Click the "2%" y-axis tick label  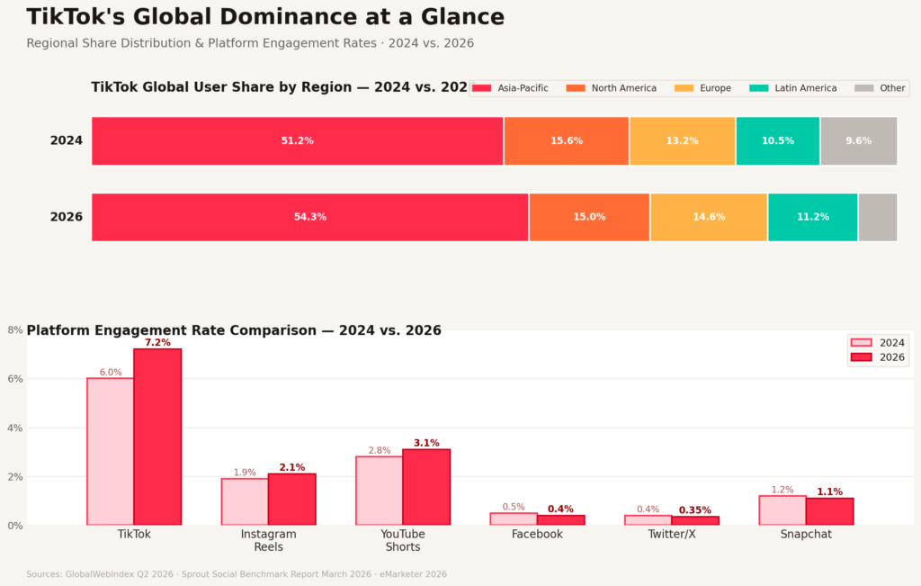[x=15, y=477]
